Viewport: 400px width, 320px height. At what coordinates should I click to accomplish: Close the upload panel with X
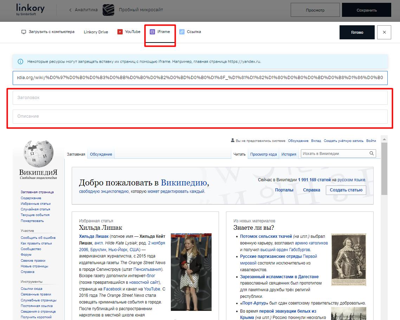pos(384,32)
